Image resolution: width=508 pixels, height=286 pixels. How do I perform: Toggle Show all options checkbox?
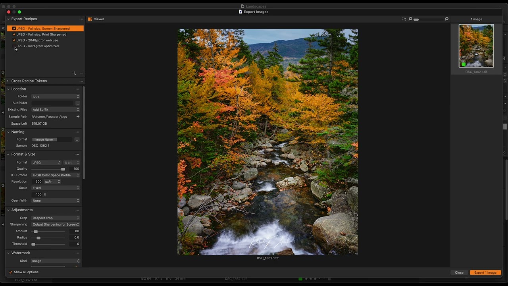(x=11, y=272)
